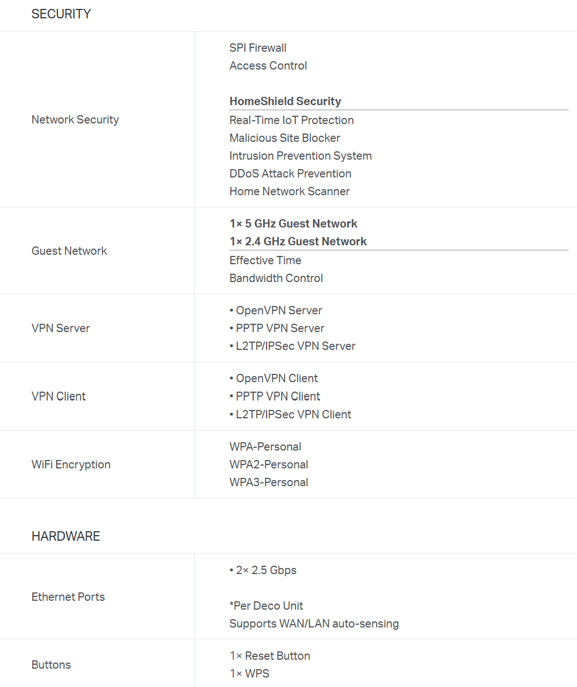Click Intrusion Prevention System text
Viewport: 577px width, 687px height.
click(x=300, y=156)
